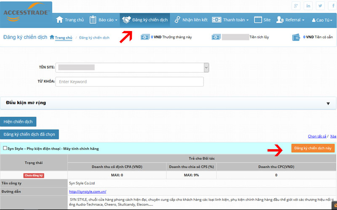Click the Google Plus social icon
Viewport: 337px width, 210px height.
297,6
